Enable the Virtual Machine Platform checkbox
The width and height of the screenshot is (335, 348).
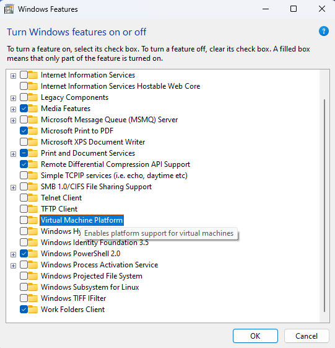point(24,220)
